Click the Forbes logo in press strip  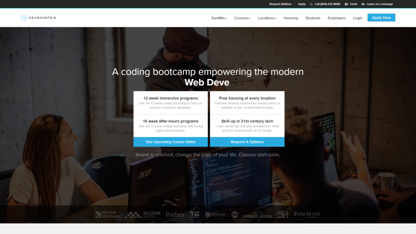175,214
